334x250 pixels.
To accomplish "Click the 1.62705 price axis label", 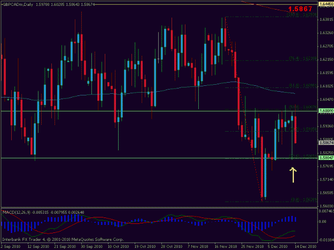I will click(327, 46).
